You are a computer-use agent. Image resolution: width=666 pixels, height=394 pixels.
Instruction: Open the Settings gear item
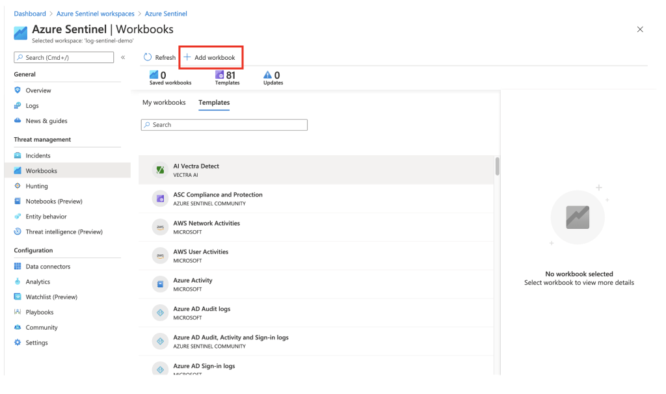pyautogui.click(x=36, y=343)
